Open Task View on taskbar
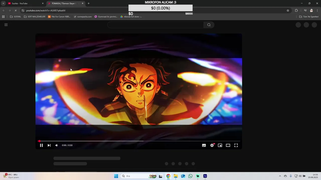This screenshot has width=321, height=180. (x=161, y=176)
